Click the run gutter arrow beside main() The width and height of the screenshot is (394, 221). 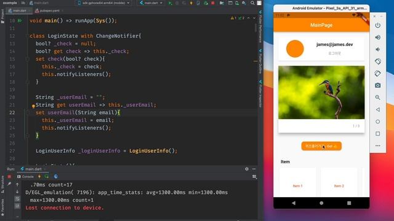click(20, 20)
